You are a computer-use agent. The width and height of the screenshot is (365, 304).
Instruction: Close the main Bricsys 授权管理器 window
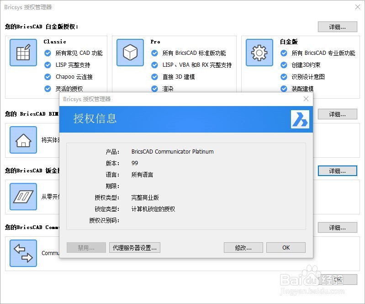pyautogui.click(x=358, y=7)
